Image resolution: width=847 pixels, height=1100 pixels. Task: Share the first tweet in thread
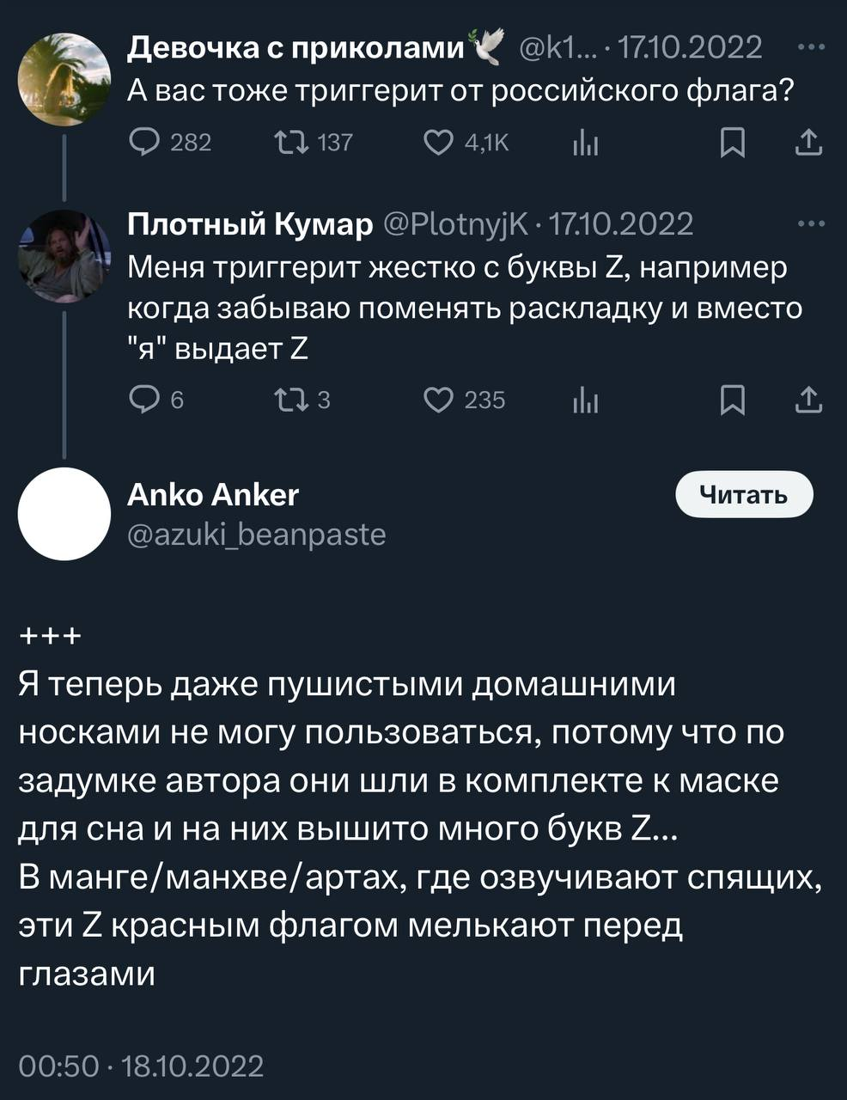pos(808,142)
